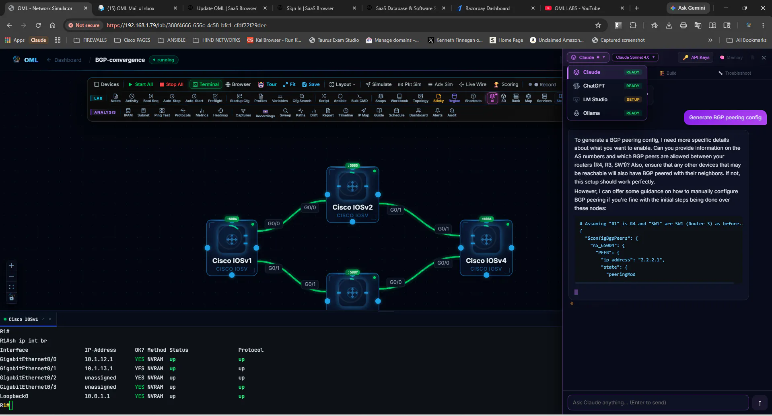
Task: Toggle the Terminal panel button
Action: coord(206,84)
